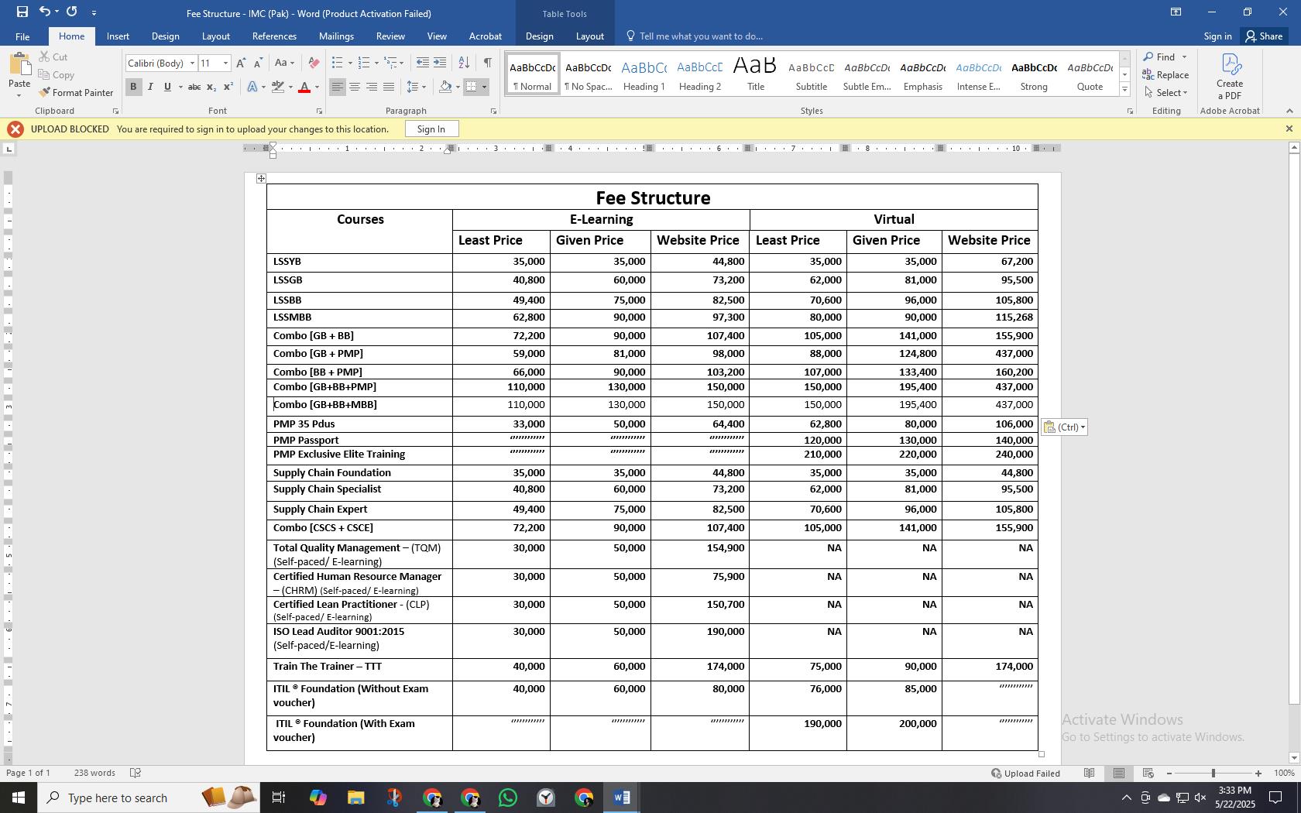This screenshot has width=1301, height=813.
Task: Toggle Bold formatting
Action: (x=133, y=87)
